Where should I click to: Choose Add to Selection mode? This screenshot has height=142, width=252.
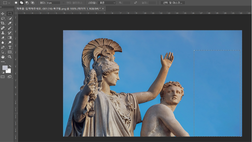coord(21,3)
